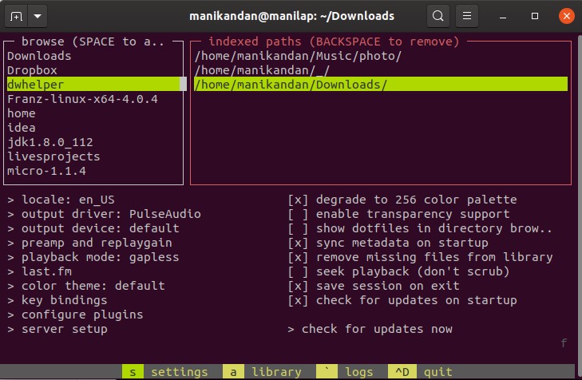Open output driver: PulseAudio option

[104, 214]
